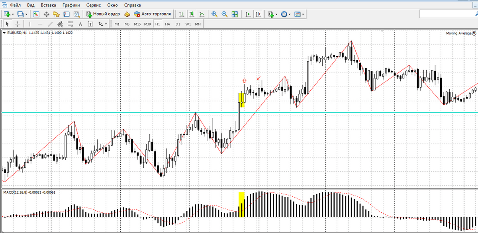The height and width of the screenshot is (233, 478).
Task: Switch to the MN timeframe
Action: [x=198, y=24]
